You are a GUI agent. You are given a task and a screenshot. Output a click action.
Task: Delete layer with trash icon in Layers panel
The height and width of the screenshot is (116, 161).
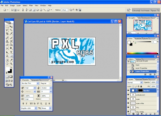[x=155, y=114]
